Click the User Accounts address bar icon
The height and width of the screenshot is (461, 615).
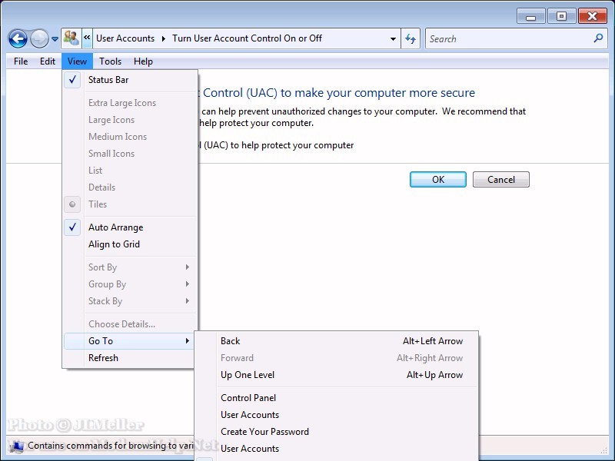point(71,38)
